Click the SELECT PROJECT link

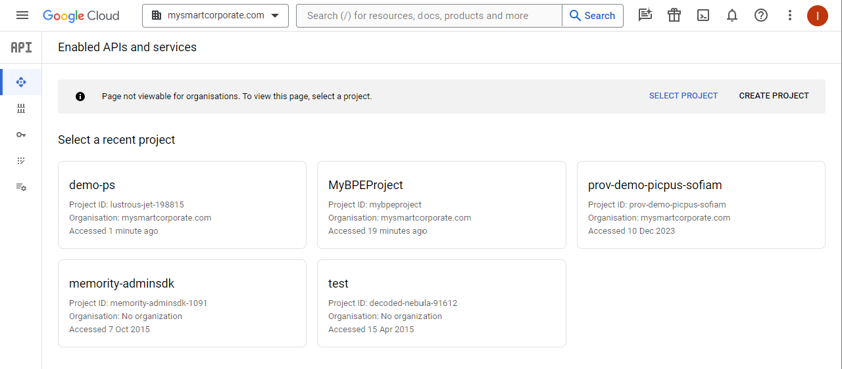point(683,96)
